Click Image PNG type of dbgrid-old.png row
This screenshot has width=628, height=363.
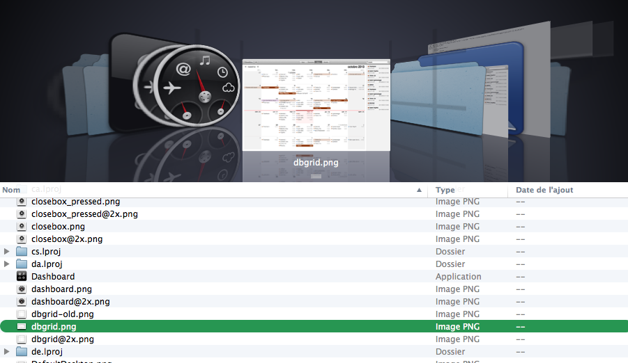(x=457, y=314)
